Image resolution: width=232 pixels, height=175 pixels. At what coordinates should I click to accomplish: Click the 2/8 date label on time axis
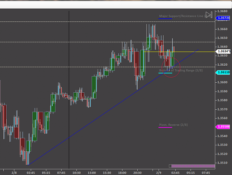click(x=14, y=173)
